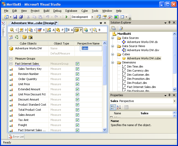This screenshot has height=146, width=178.
Task: Click the Save All toolbar icon
Action: coord(21,17)
